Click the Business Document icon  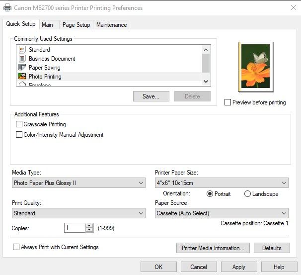click(x=22, y=58)
